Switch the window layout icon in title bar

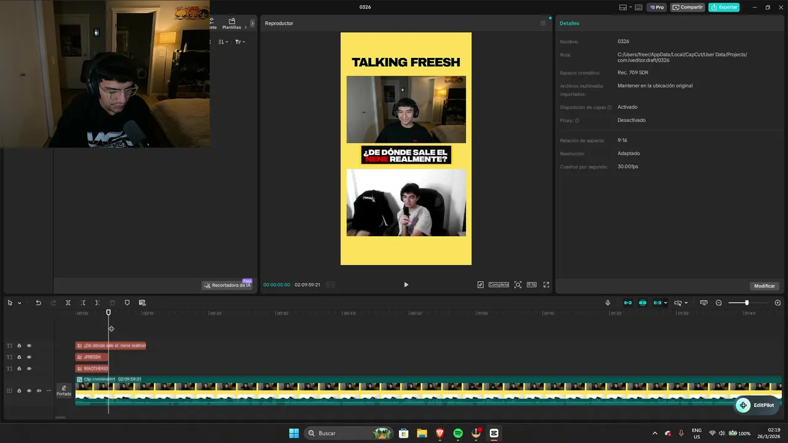pos(623,7)
